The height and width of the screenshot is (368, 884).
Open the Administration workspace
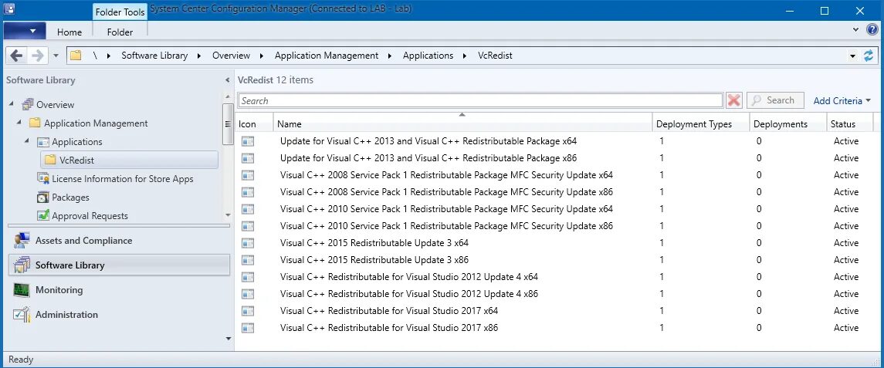(66, 315)
